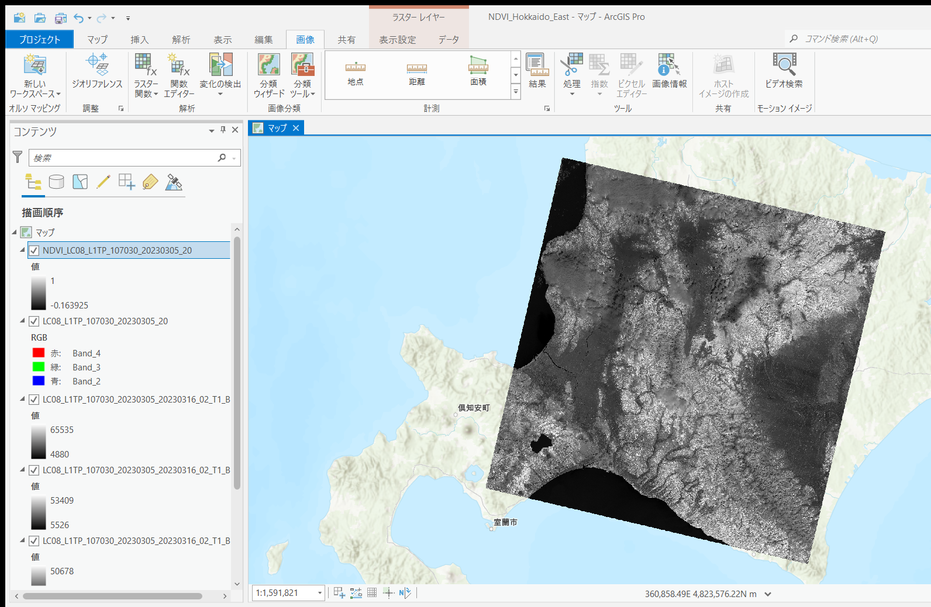This screenshot has height=607, width=931.
Task: Open the Quick Access Toolbar customize arrow
Action: (x=128, y=18)
